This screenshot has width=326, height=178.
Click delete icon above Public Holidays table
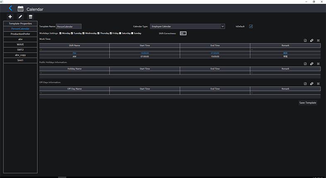point(318,64)
